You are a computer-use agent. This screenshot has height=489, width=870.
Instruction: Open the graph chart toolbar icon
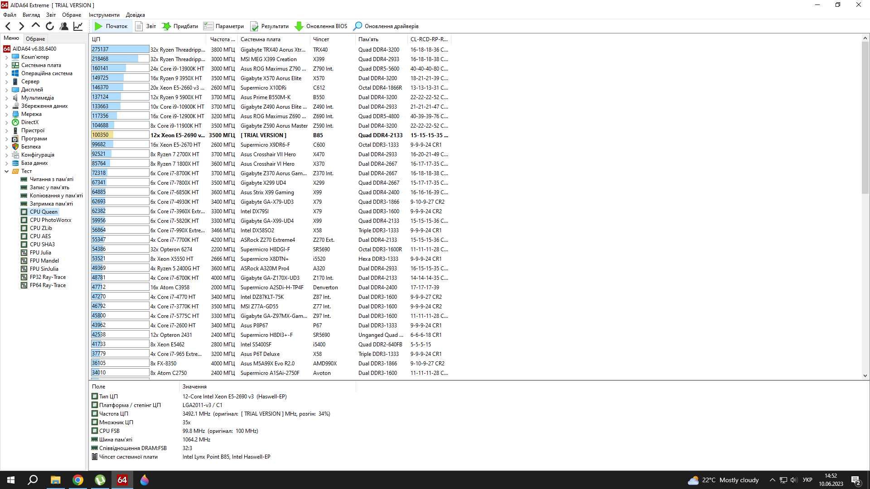coord(78,26)
